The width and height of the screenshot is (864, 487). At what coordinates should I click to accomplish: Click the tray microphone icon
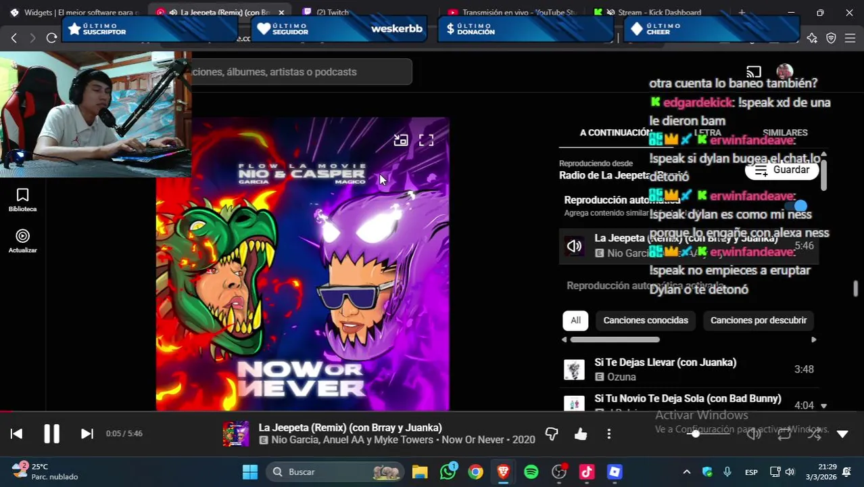pos(727,472)
